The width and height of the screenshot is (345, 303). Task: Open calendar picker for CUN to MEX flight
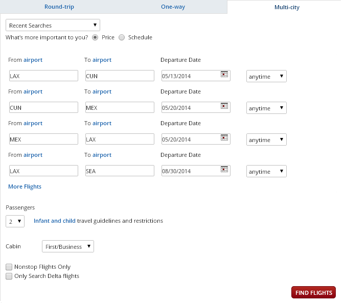[x=224, y=106]
